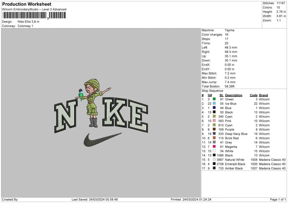Screen dimensions: 288x203
Task: Click the Color changes value '16'
Action: (227, 34)
